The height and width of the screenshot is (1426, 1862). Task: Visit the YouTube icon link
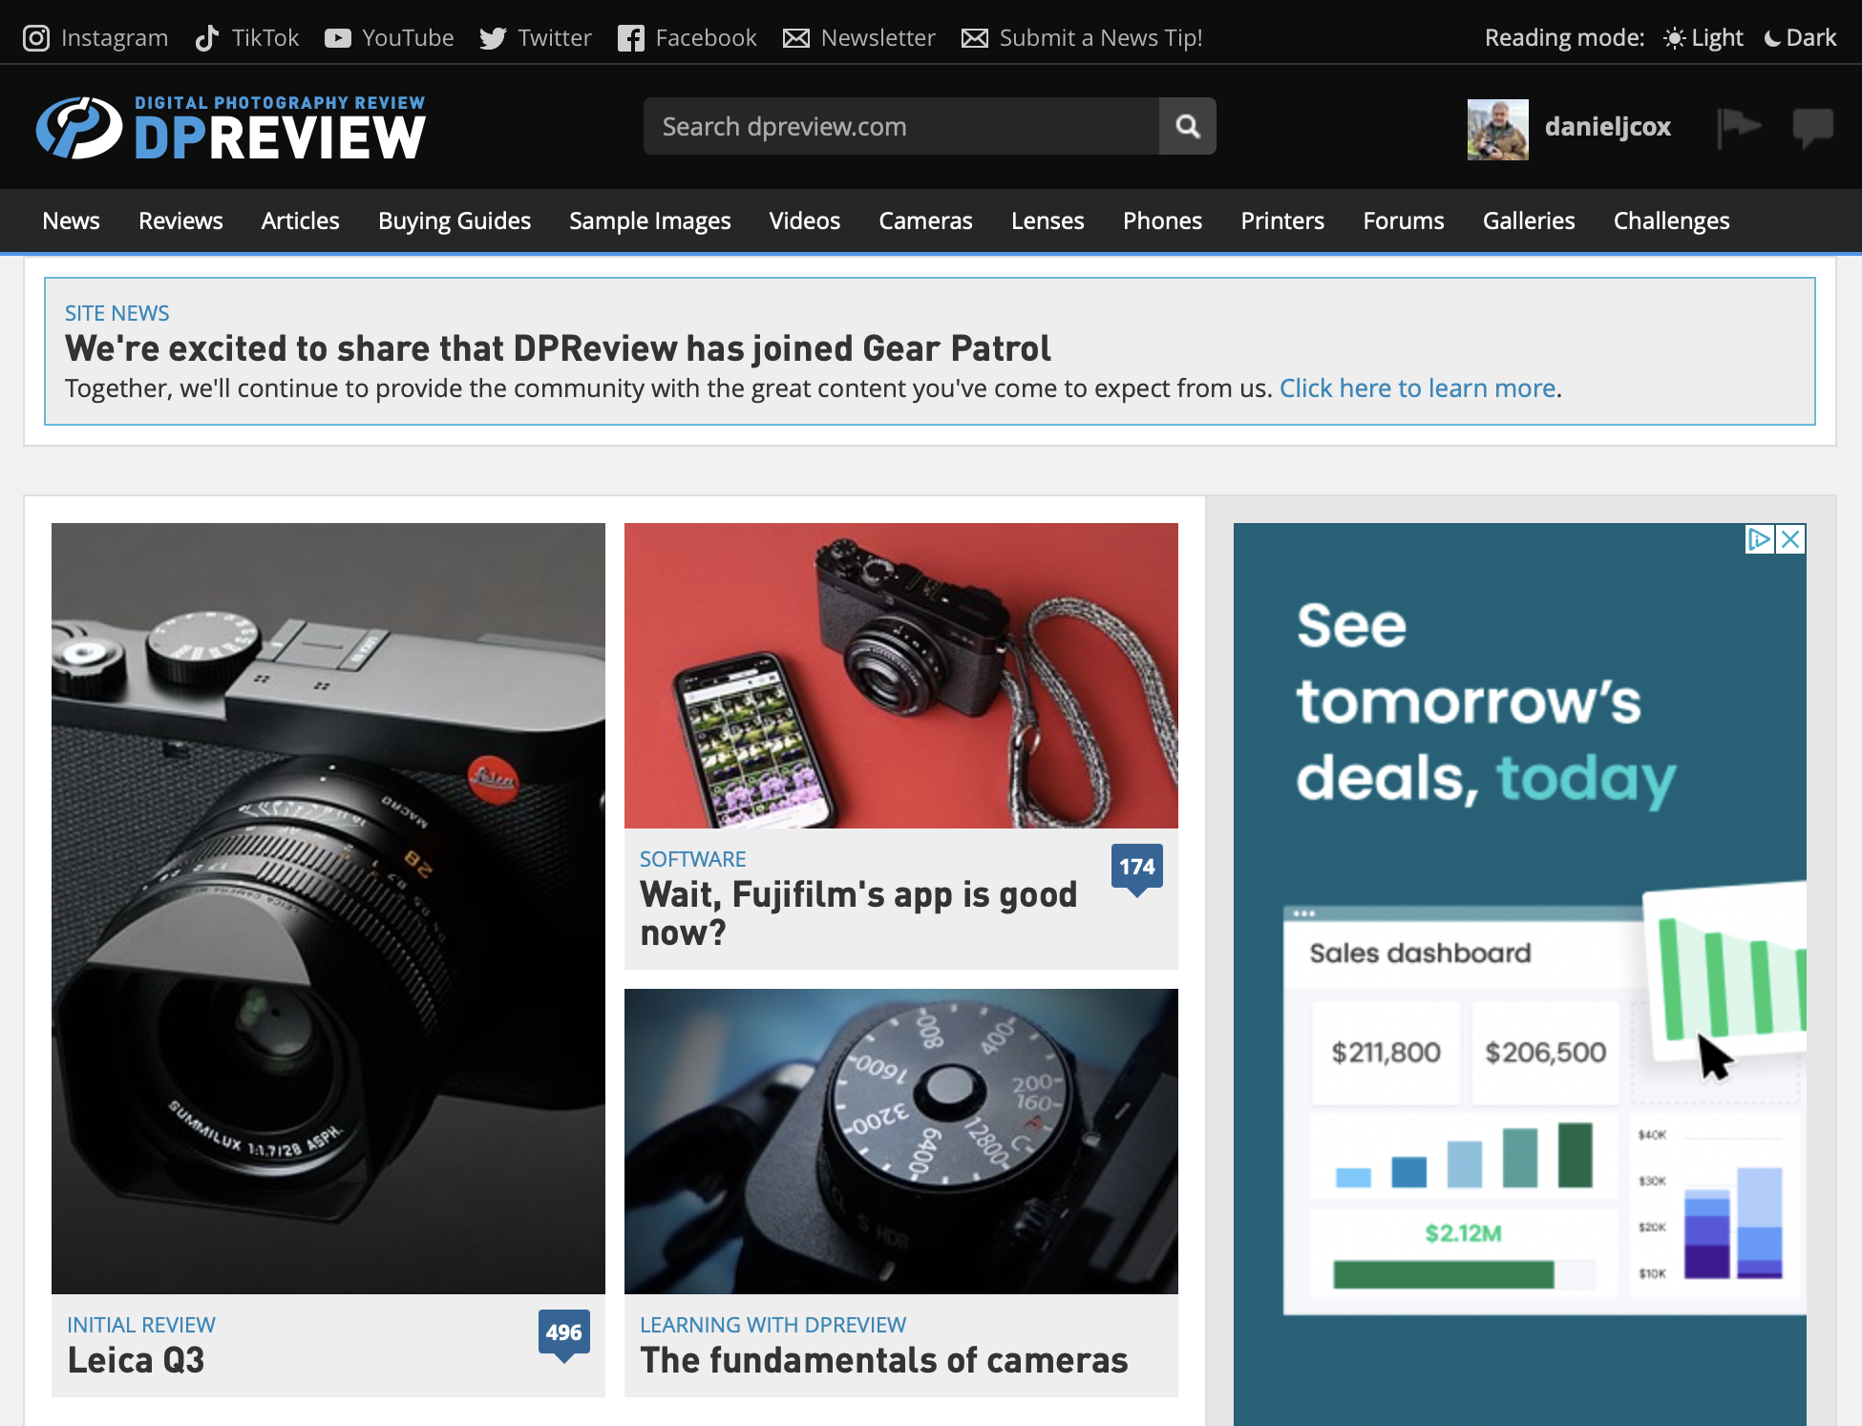click(337, 38)
